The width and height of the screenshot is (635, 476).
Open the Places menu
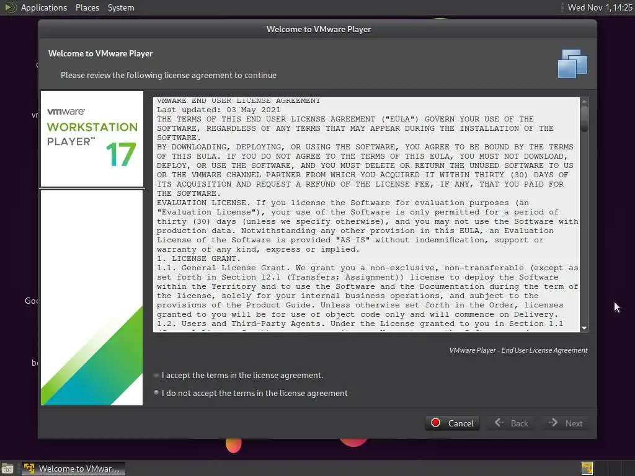pyautogui.click(x=87, y=7)
